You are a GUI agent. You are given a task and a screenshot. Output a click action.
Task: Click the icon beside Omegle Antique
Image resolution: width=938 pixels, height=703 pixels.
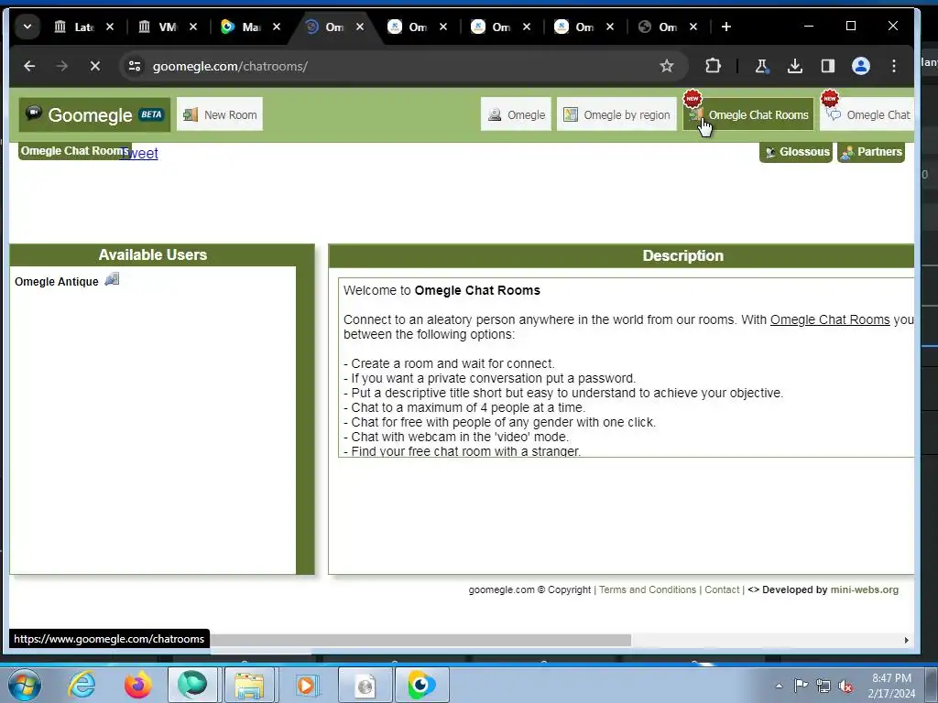click(x=112, y=279)
